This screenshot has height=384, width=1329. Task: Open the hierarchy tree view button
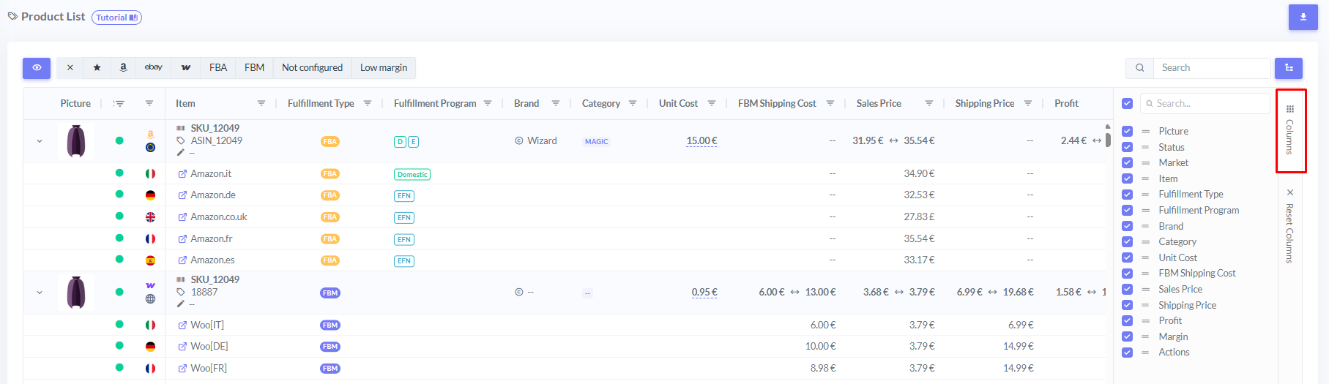[1288, 68]
